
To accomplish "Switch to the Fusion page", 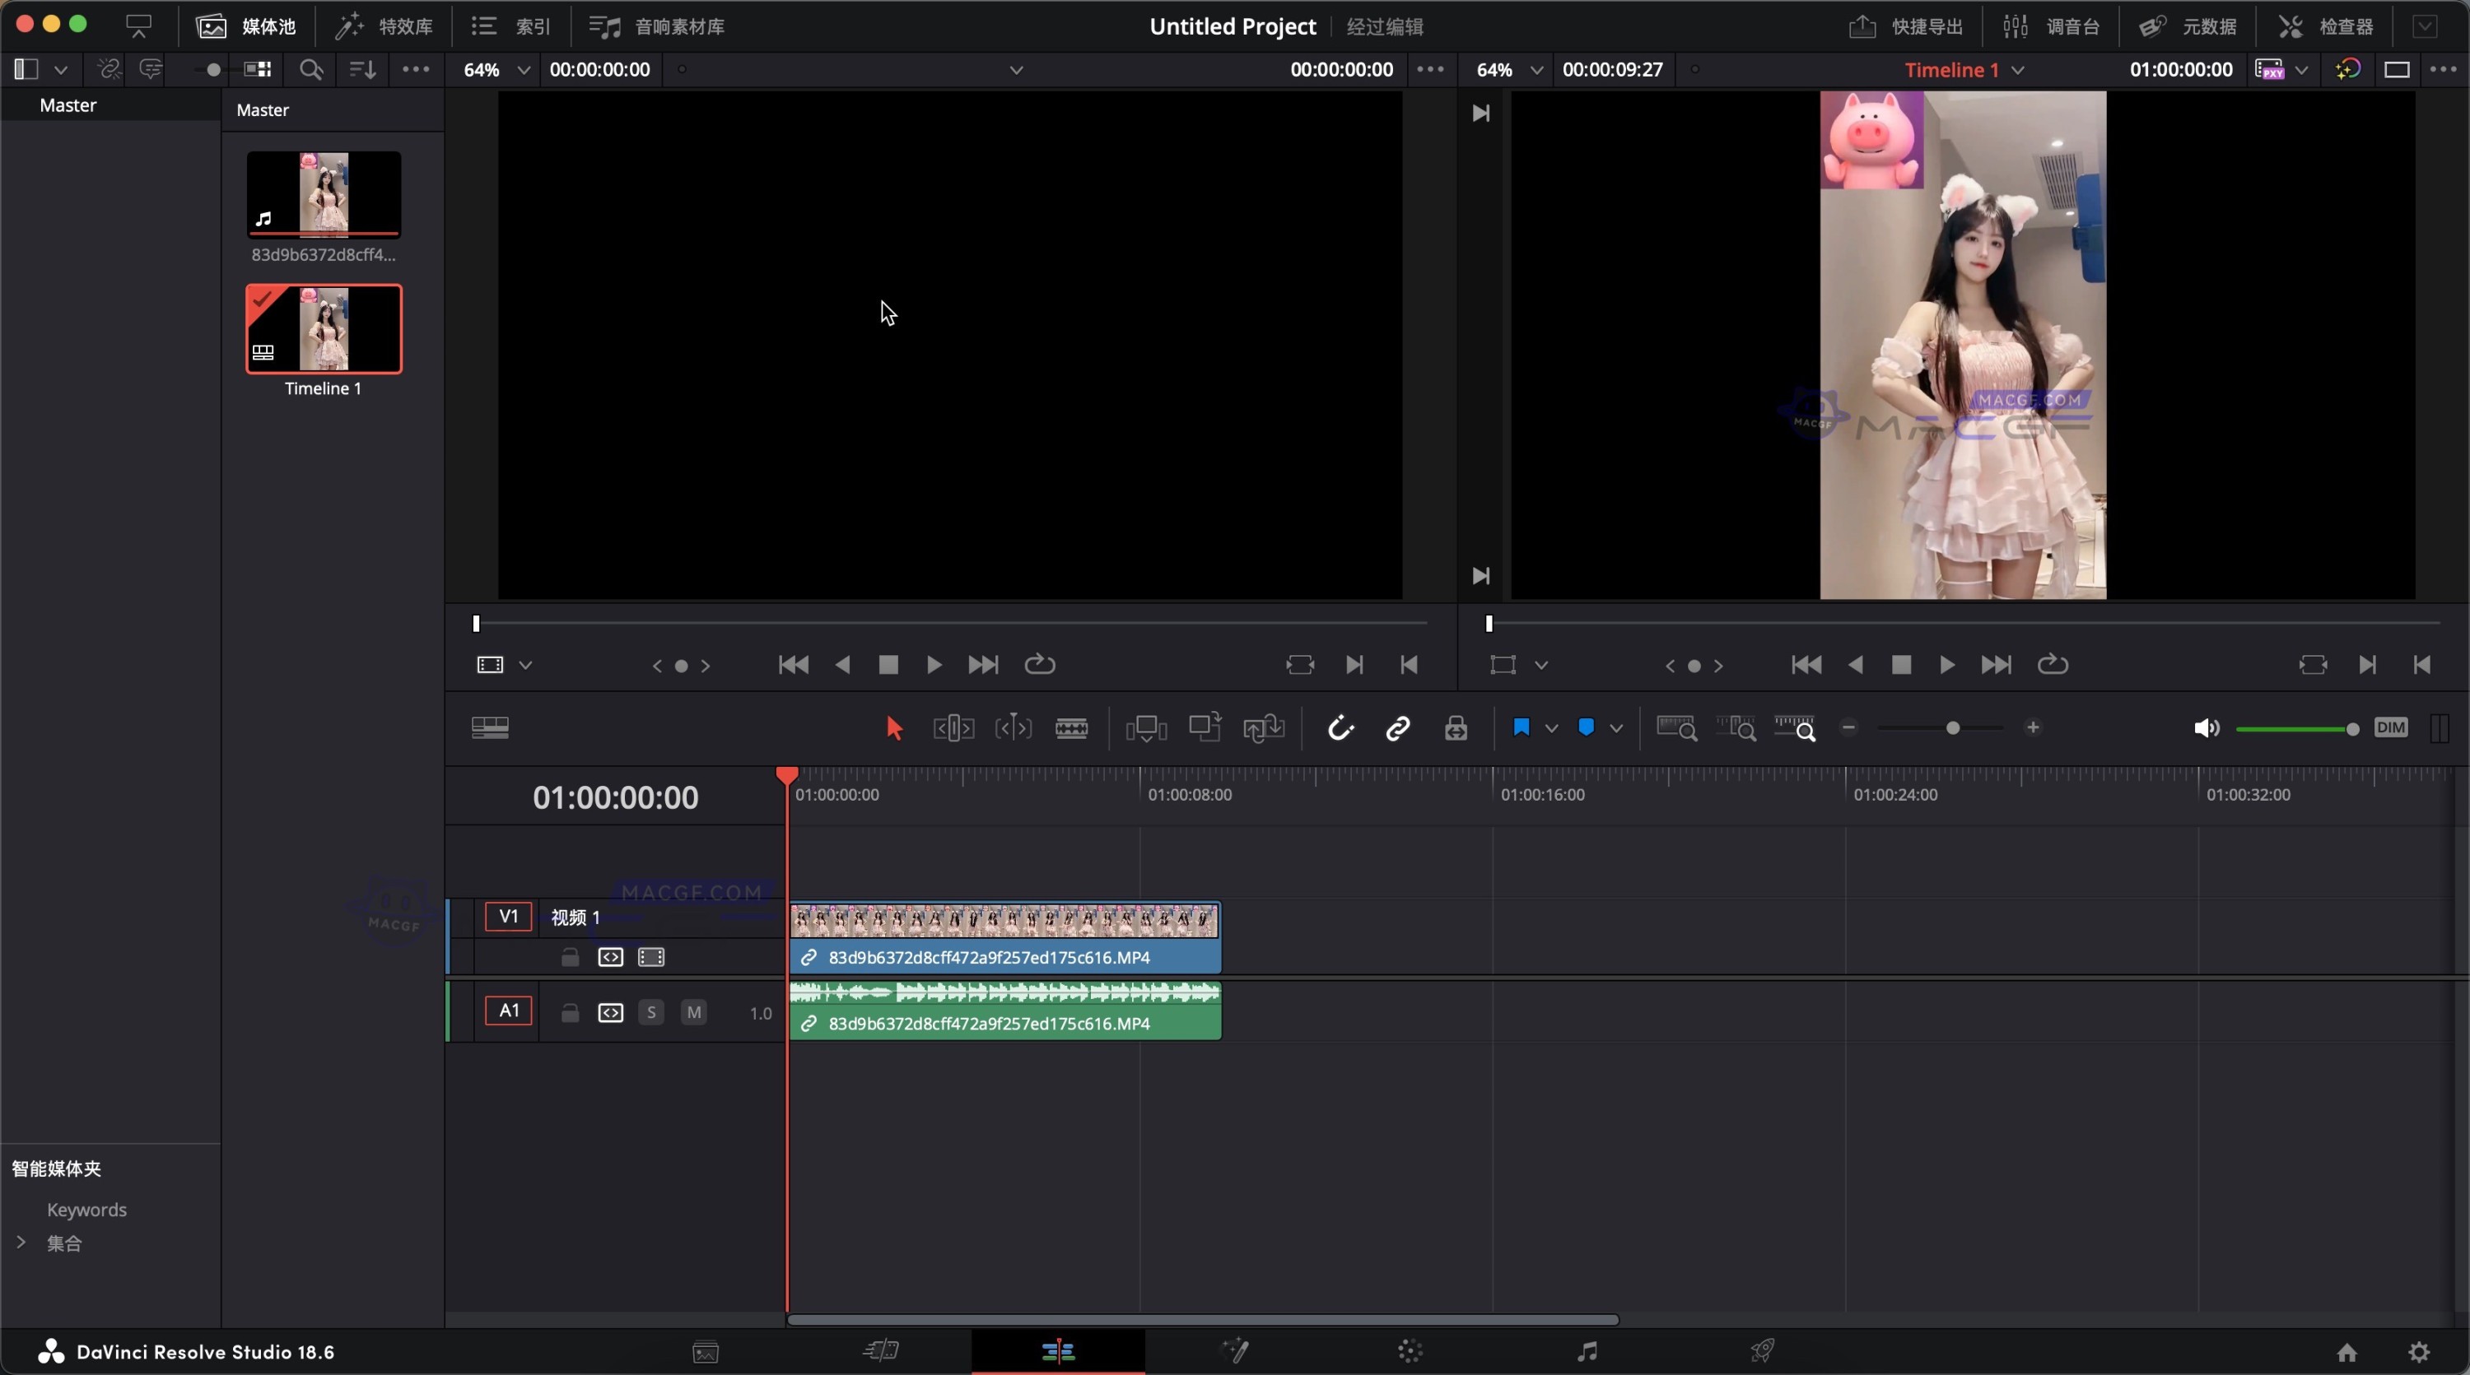I will coord(1236,1352).
